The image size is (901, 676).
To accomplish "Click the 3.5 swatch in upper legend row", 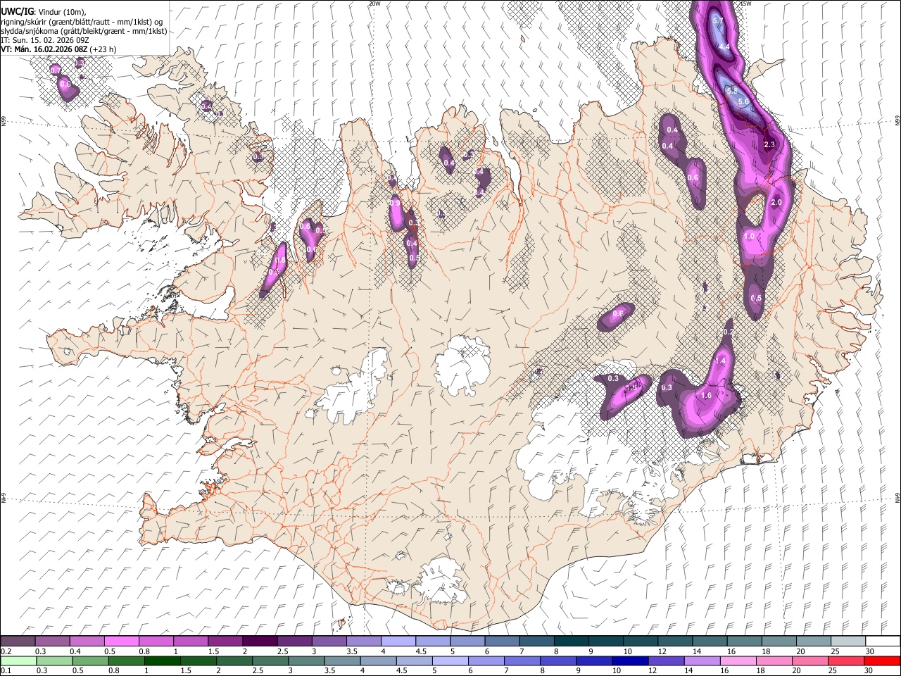I will [x=363, y=641].
